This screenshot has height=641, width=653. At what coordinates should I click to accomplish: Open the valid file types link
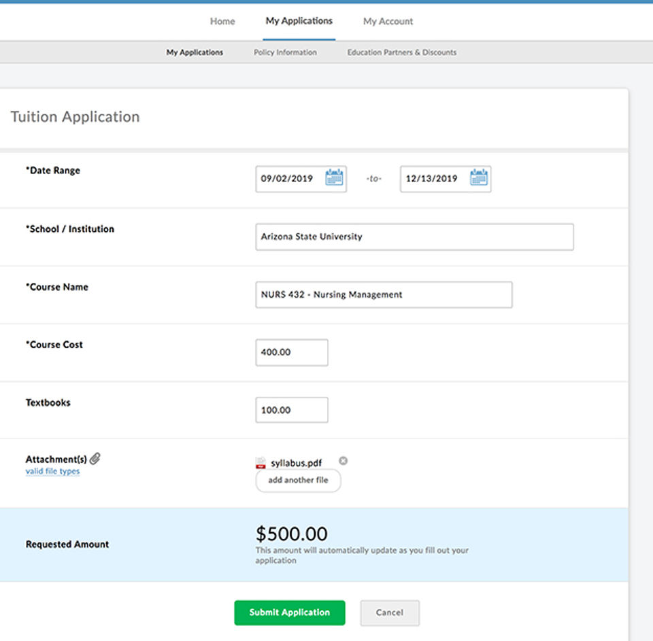[x=52, y=471]
